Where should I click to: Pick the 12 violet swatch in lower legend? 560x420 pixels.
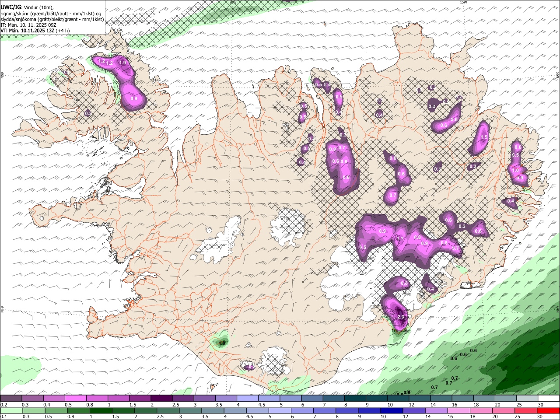[x=413, y=410]
